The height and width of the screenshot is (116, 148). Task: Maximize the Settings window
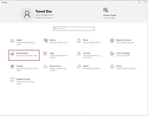coord(139,2)
